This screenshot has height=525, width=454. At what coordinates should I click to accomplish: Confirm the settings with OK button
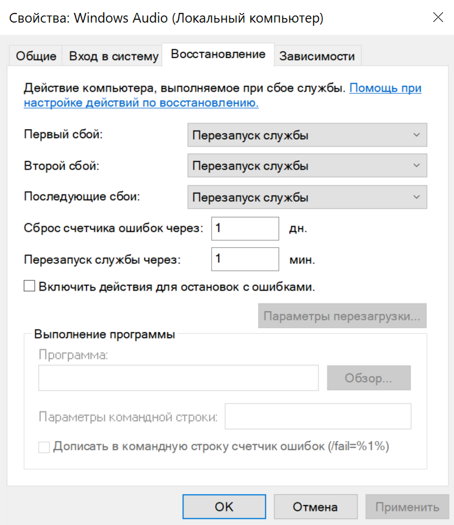[x=223, y=507]
